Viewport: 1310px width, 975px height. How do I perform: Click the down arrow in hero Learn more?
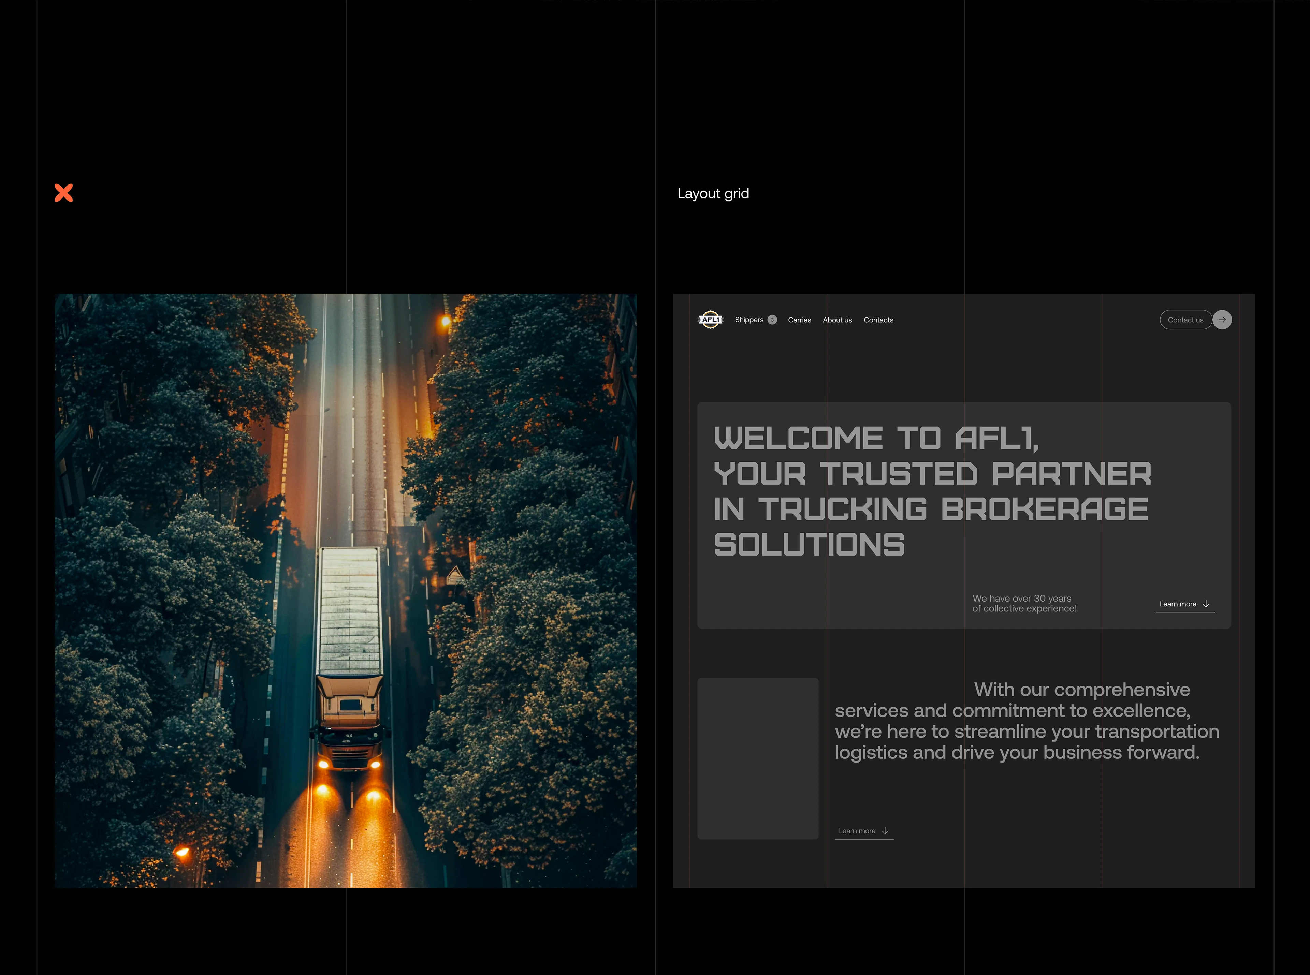(x=1206, y=604)
